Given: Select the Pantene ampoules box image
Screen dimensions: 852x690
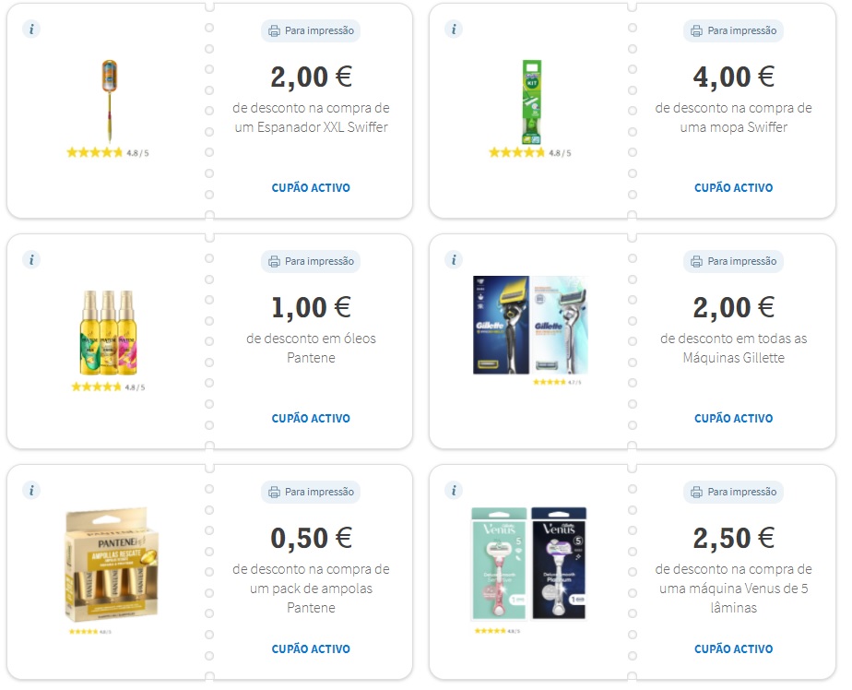Looking at the screenshot, I should point(112,565).
